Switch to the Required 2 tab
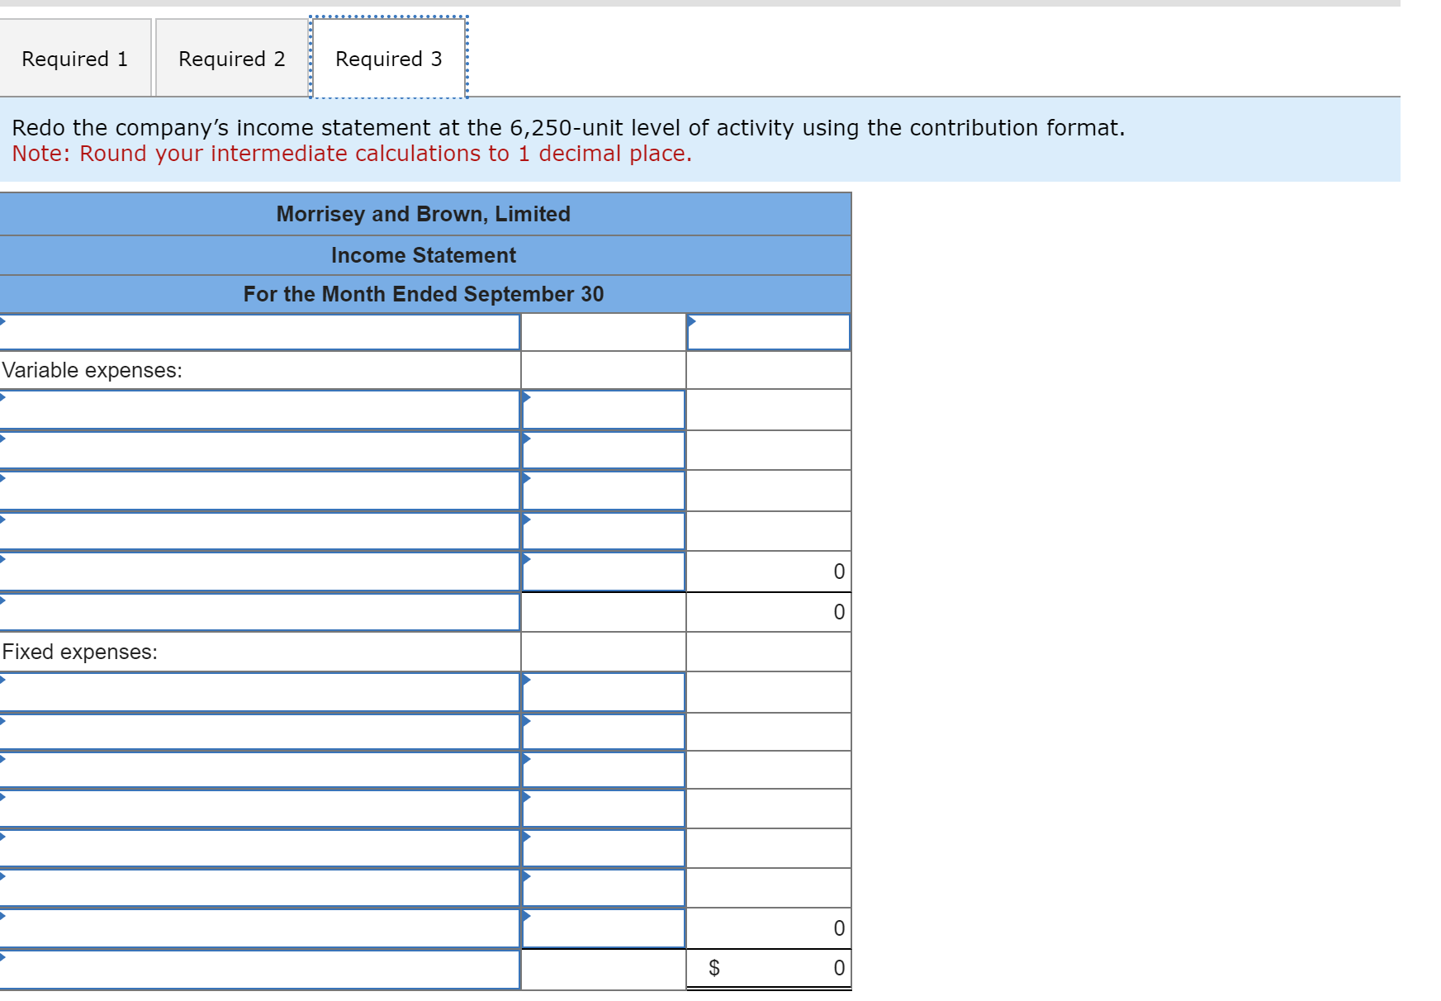The height and width of the screenshot is (1001, 1441). point(232,59)
